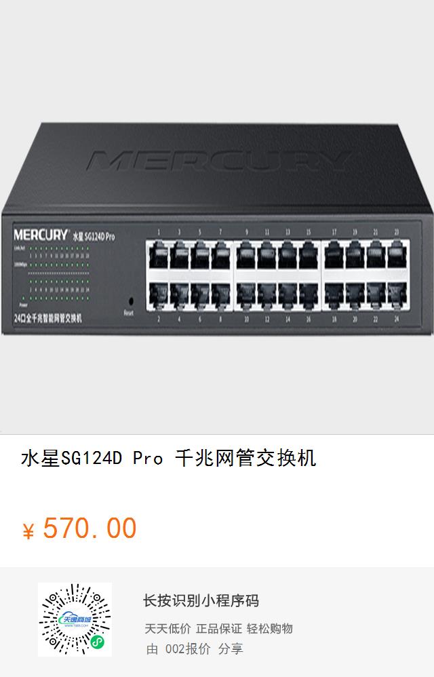
Task: Click the 570.00 price text
Action: (90, 528)
